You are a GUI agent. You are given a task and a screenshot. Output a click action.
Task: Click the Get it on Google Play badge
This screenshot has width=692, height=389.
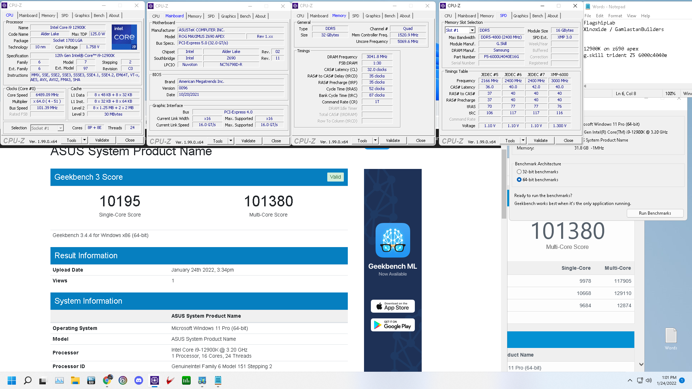tap(393, 325)
